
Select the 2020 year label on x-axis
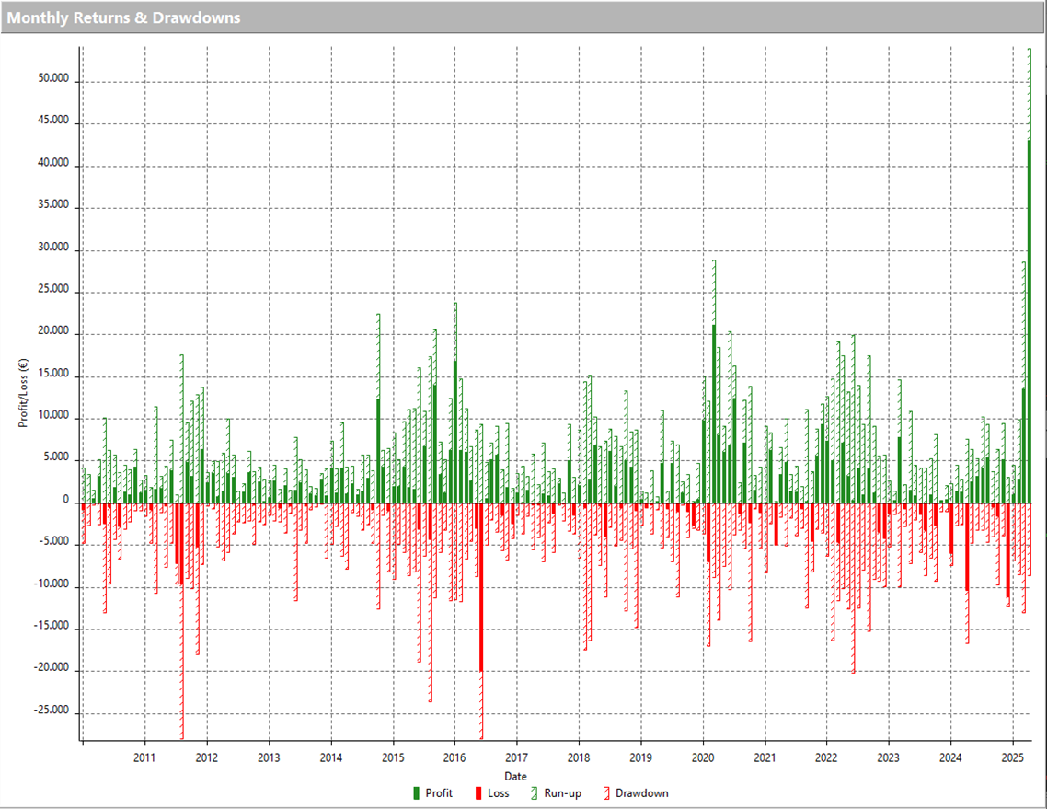click(703, 757)
